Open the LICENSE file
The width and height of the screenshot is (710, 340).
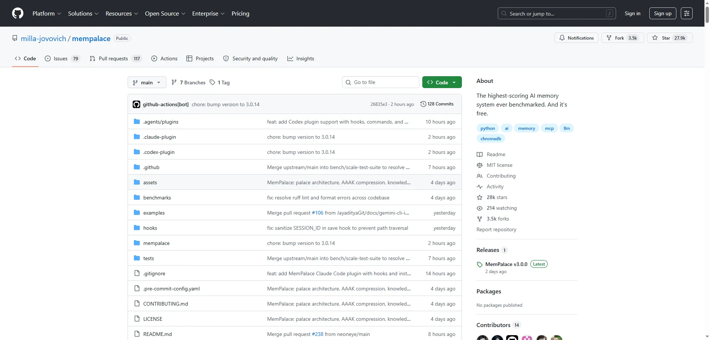153,319
